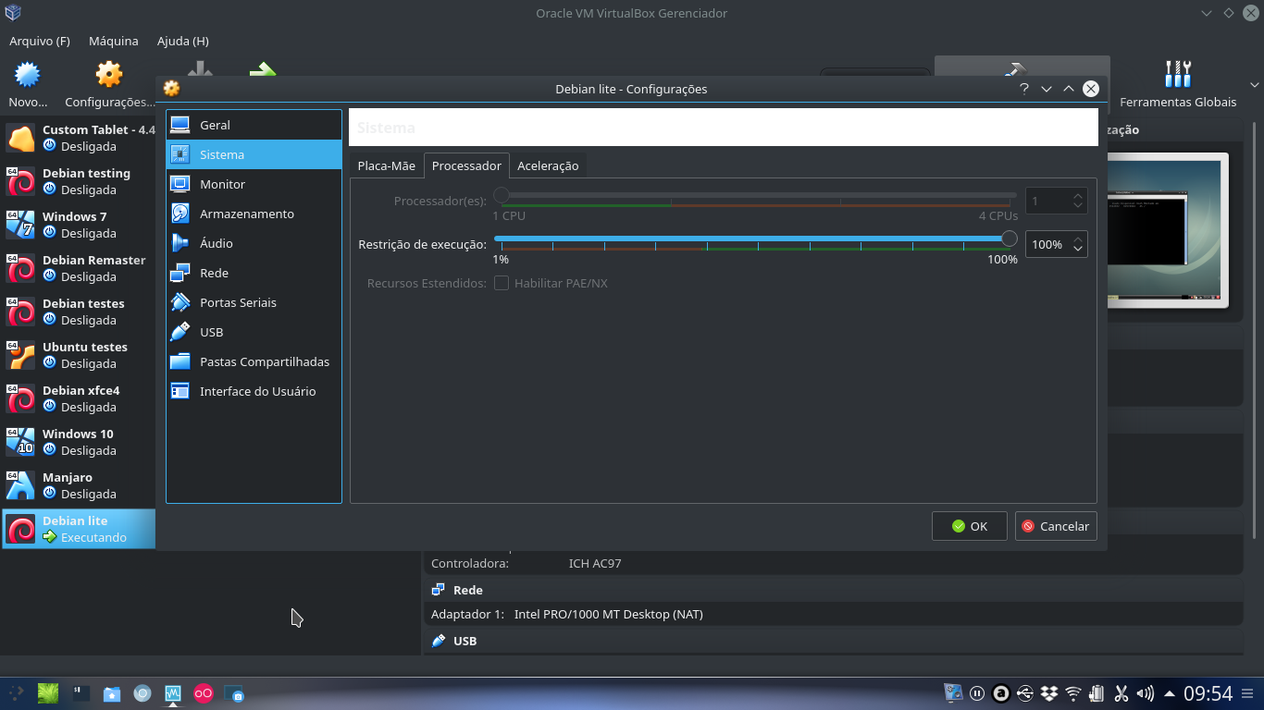Select the Windows 10 virtual machine
The height and width of the screenshot is (710, 1264).
point(79,441)
